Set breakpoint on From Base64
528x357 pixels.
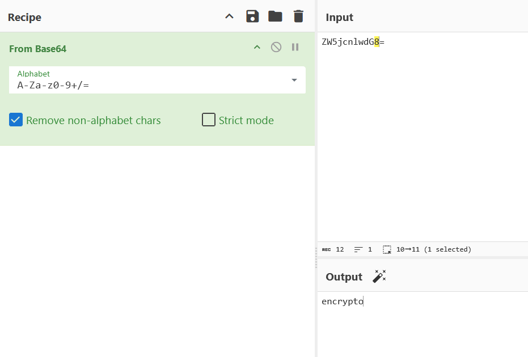tap(295, 47)
